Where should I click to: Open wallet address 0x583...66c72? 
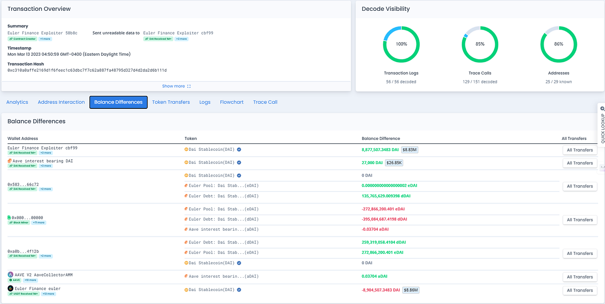pos(23,184)
